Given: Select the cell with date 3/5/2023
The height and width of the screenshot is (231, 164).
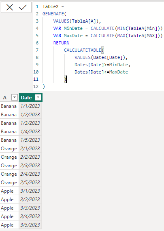Looking at the screenshot, I should click(x=30, y=225).
